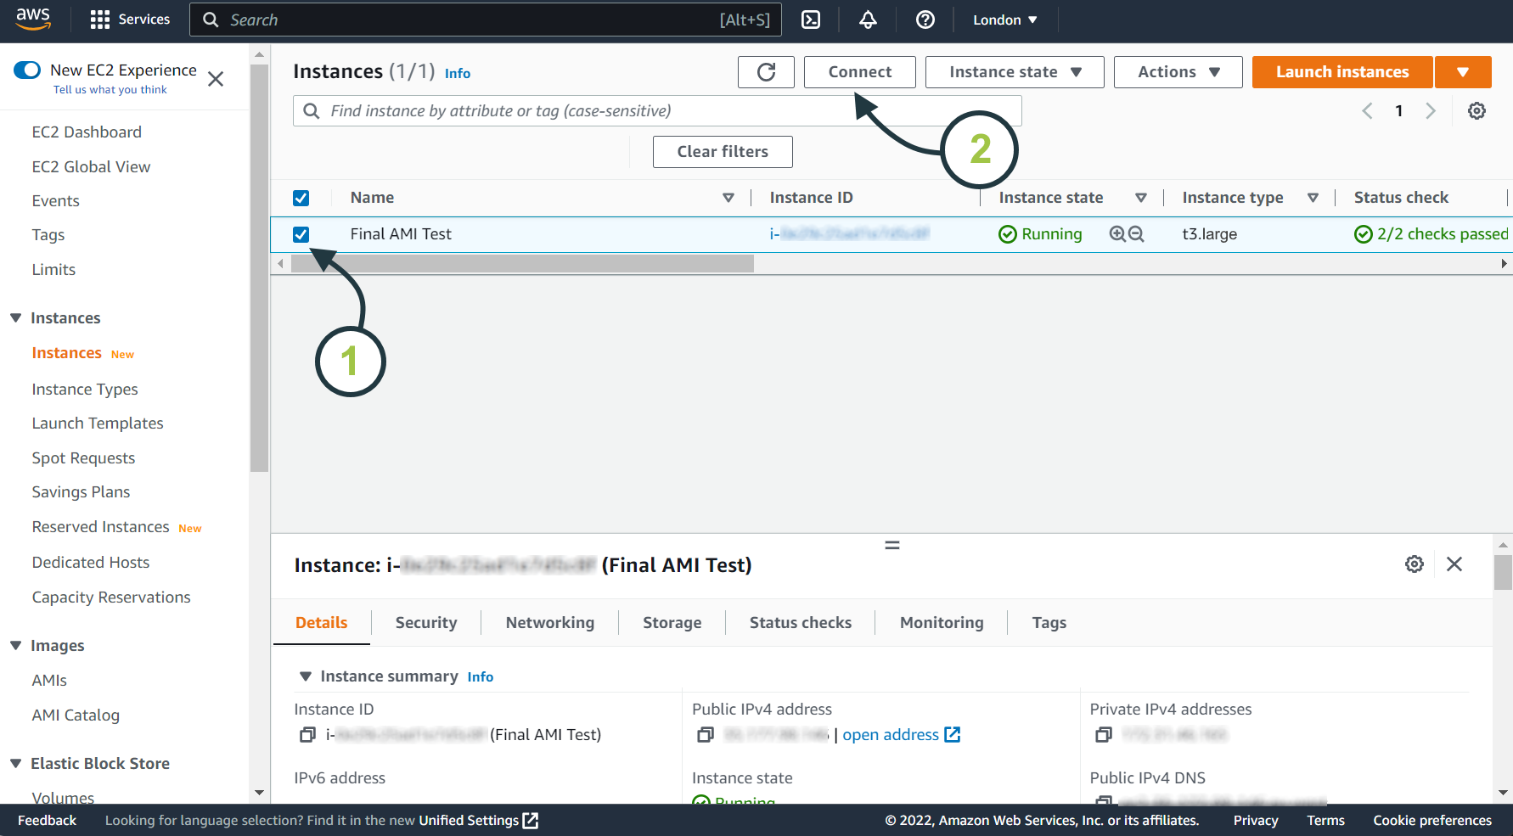Toggle the select-all instances header checkbox
This screenshot has height=836, width=1513.
pyautogui.click(x=301, y=198)
